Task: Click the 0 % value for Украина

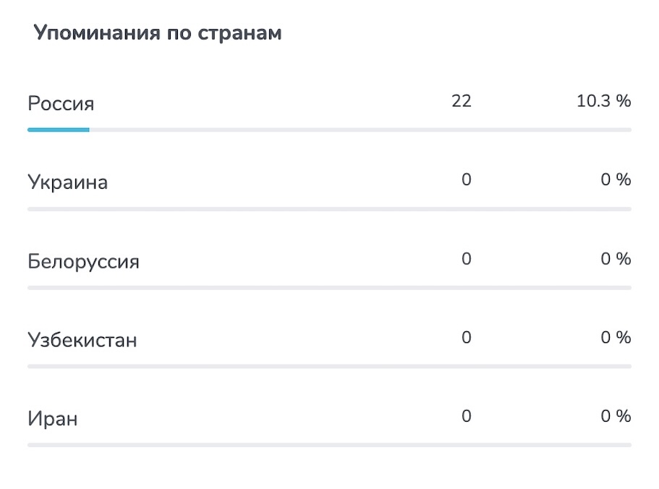Action: click(x=616, y=179)
